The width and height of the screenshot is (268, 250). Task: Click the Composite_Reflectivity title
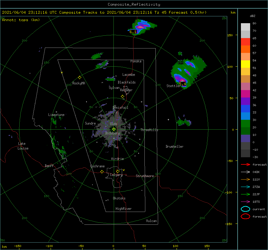(x=134, y=4)
